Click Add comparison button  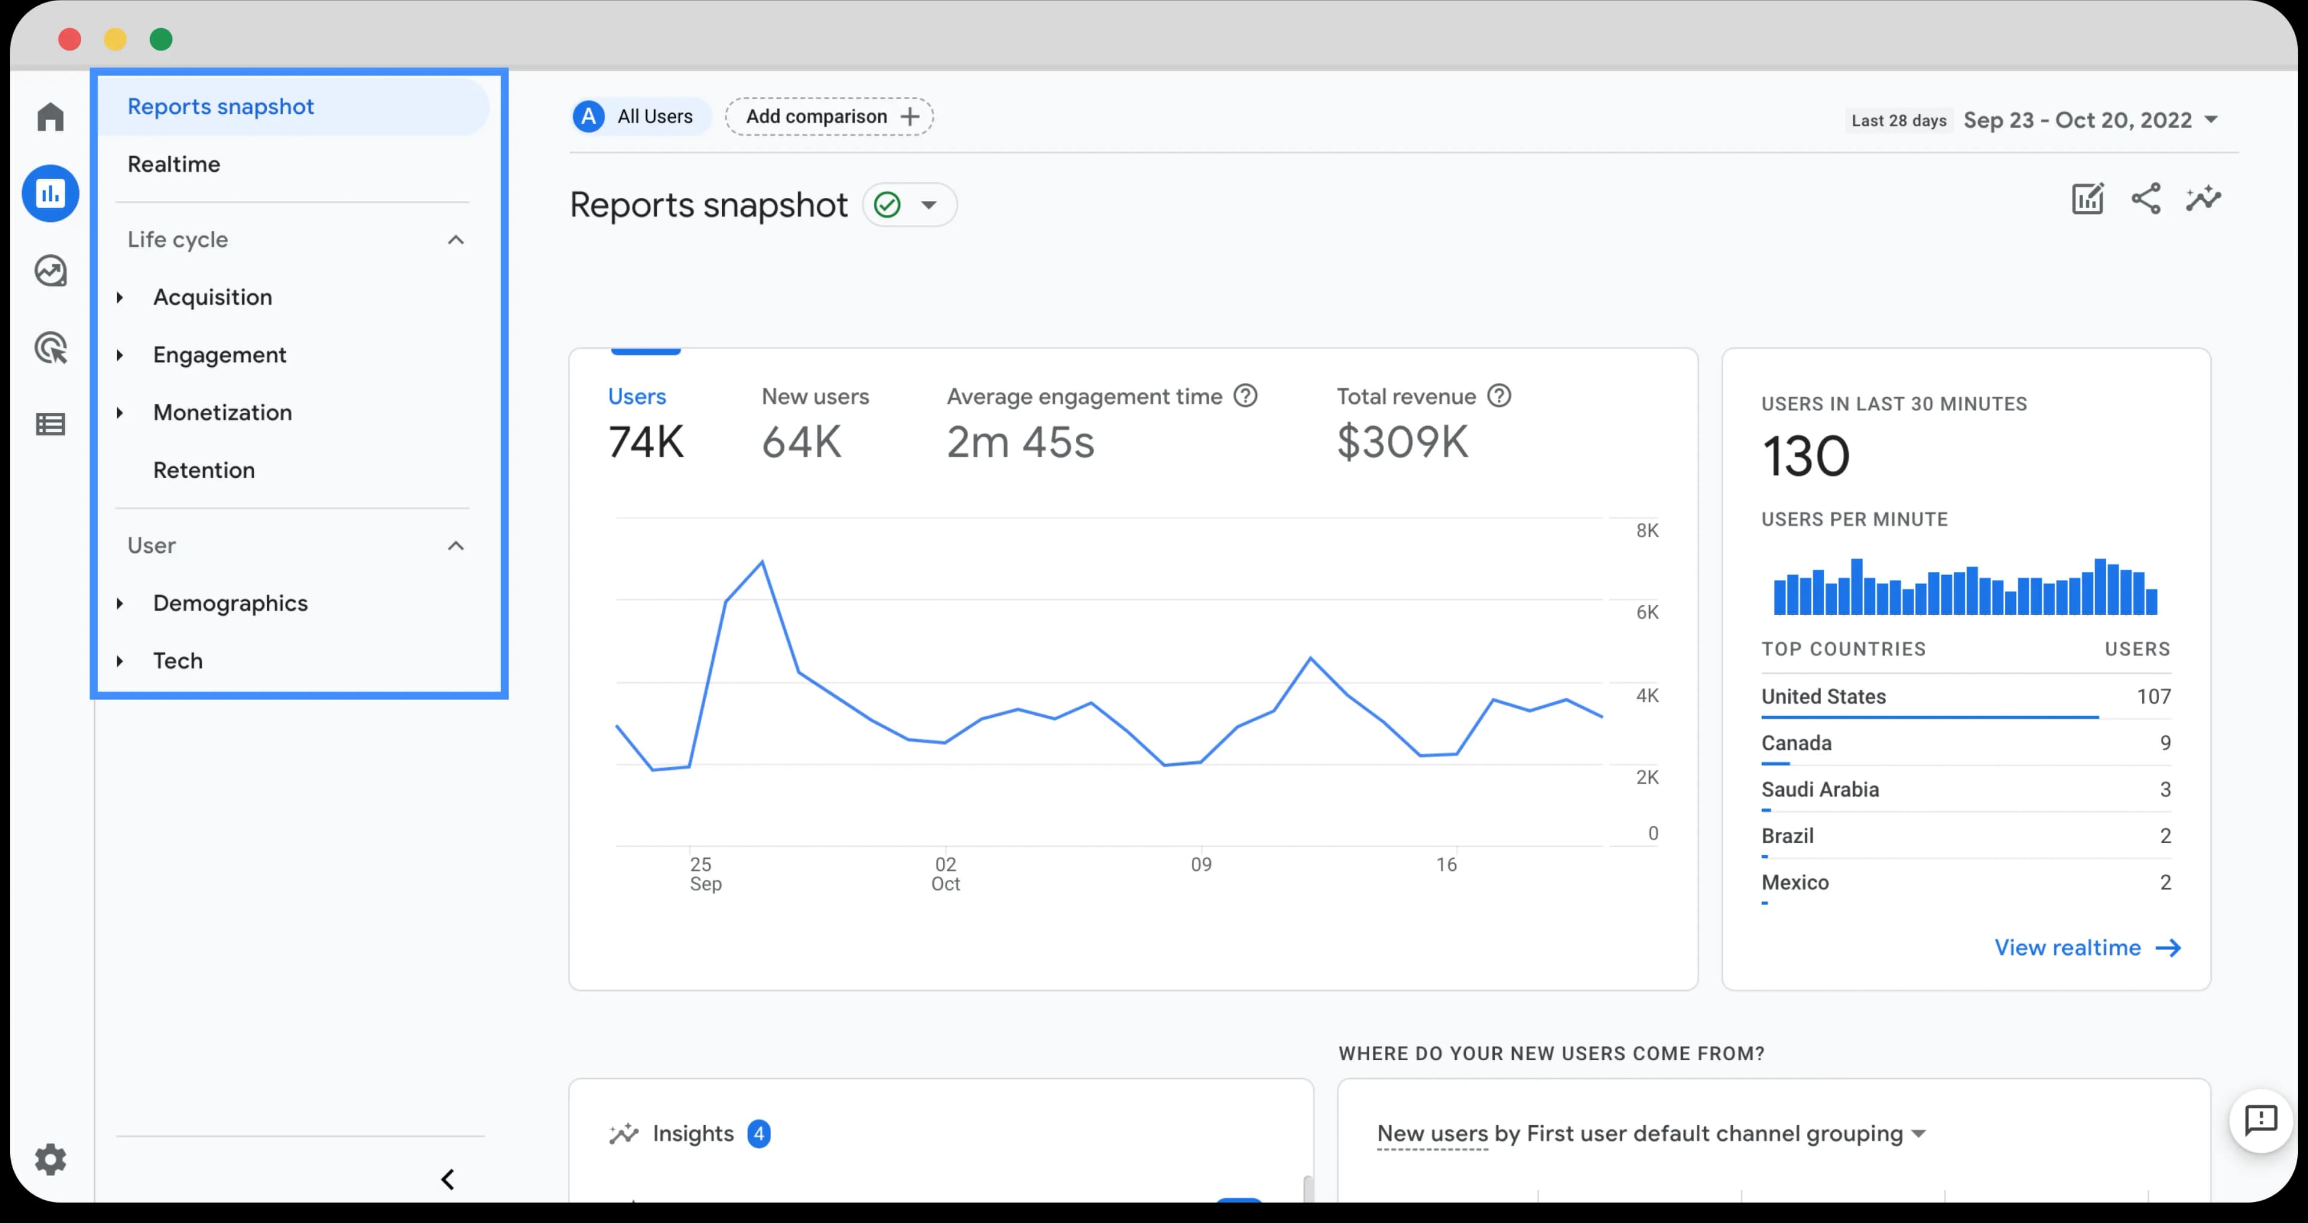point(829,117)
